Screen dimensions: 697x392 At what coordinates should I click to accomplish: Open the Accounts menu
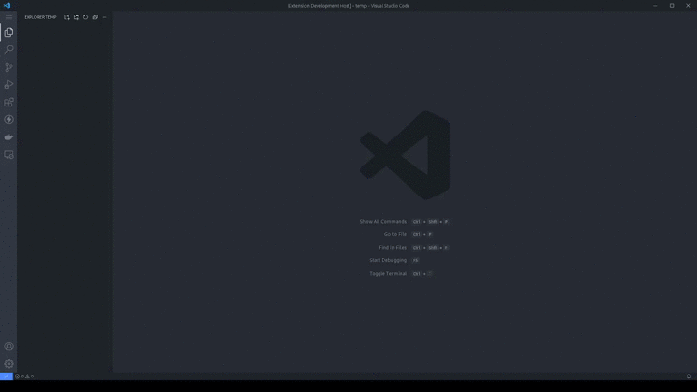[x=9, y=347]
